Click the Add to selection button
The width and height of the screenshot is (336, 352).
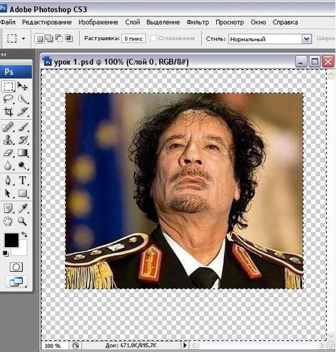coord(50,38)
